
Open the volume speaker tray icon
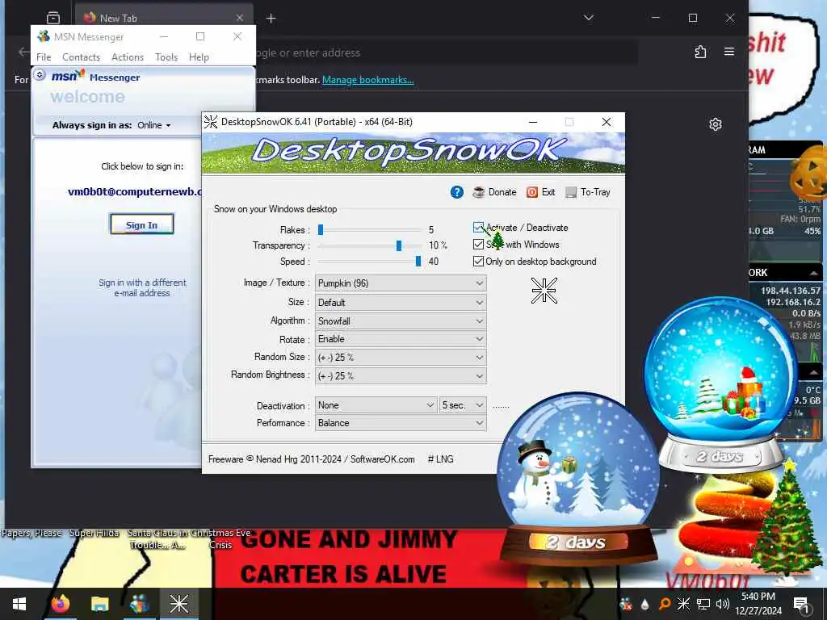pyautogui.click(x=723, y=604)
